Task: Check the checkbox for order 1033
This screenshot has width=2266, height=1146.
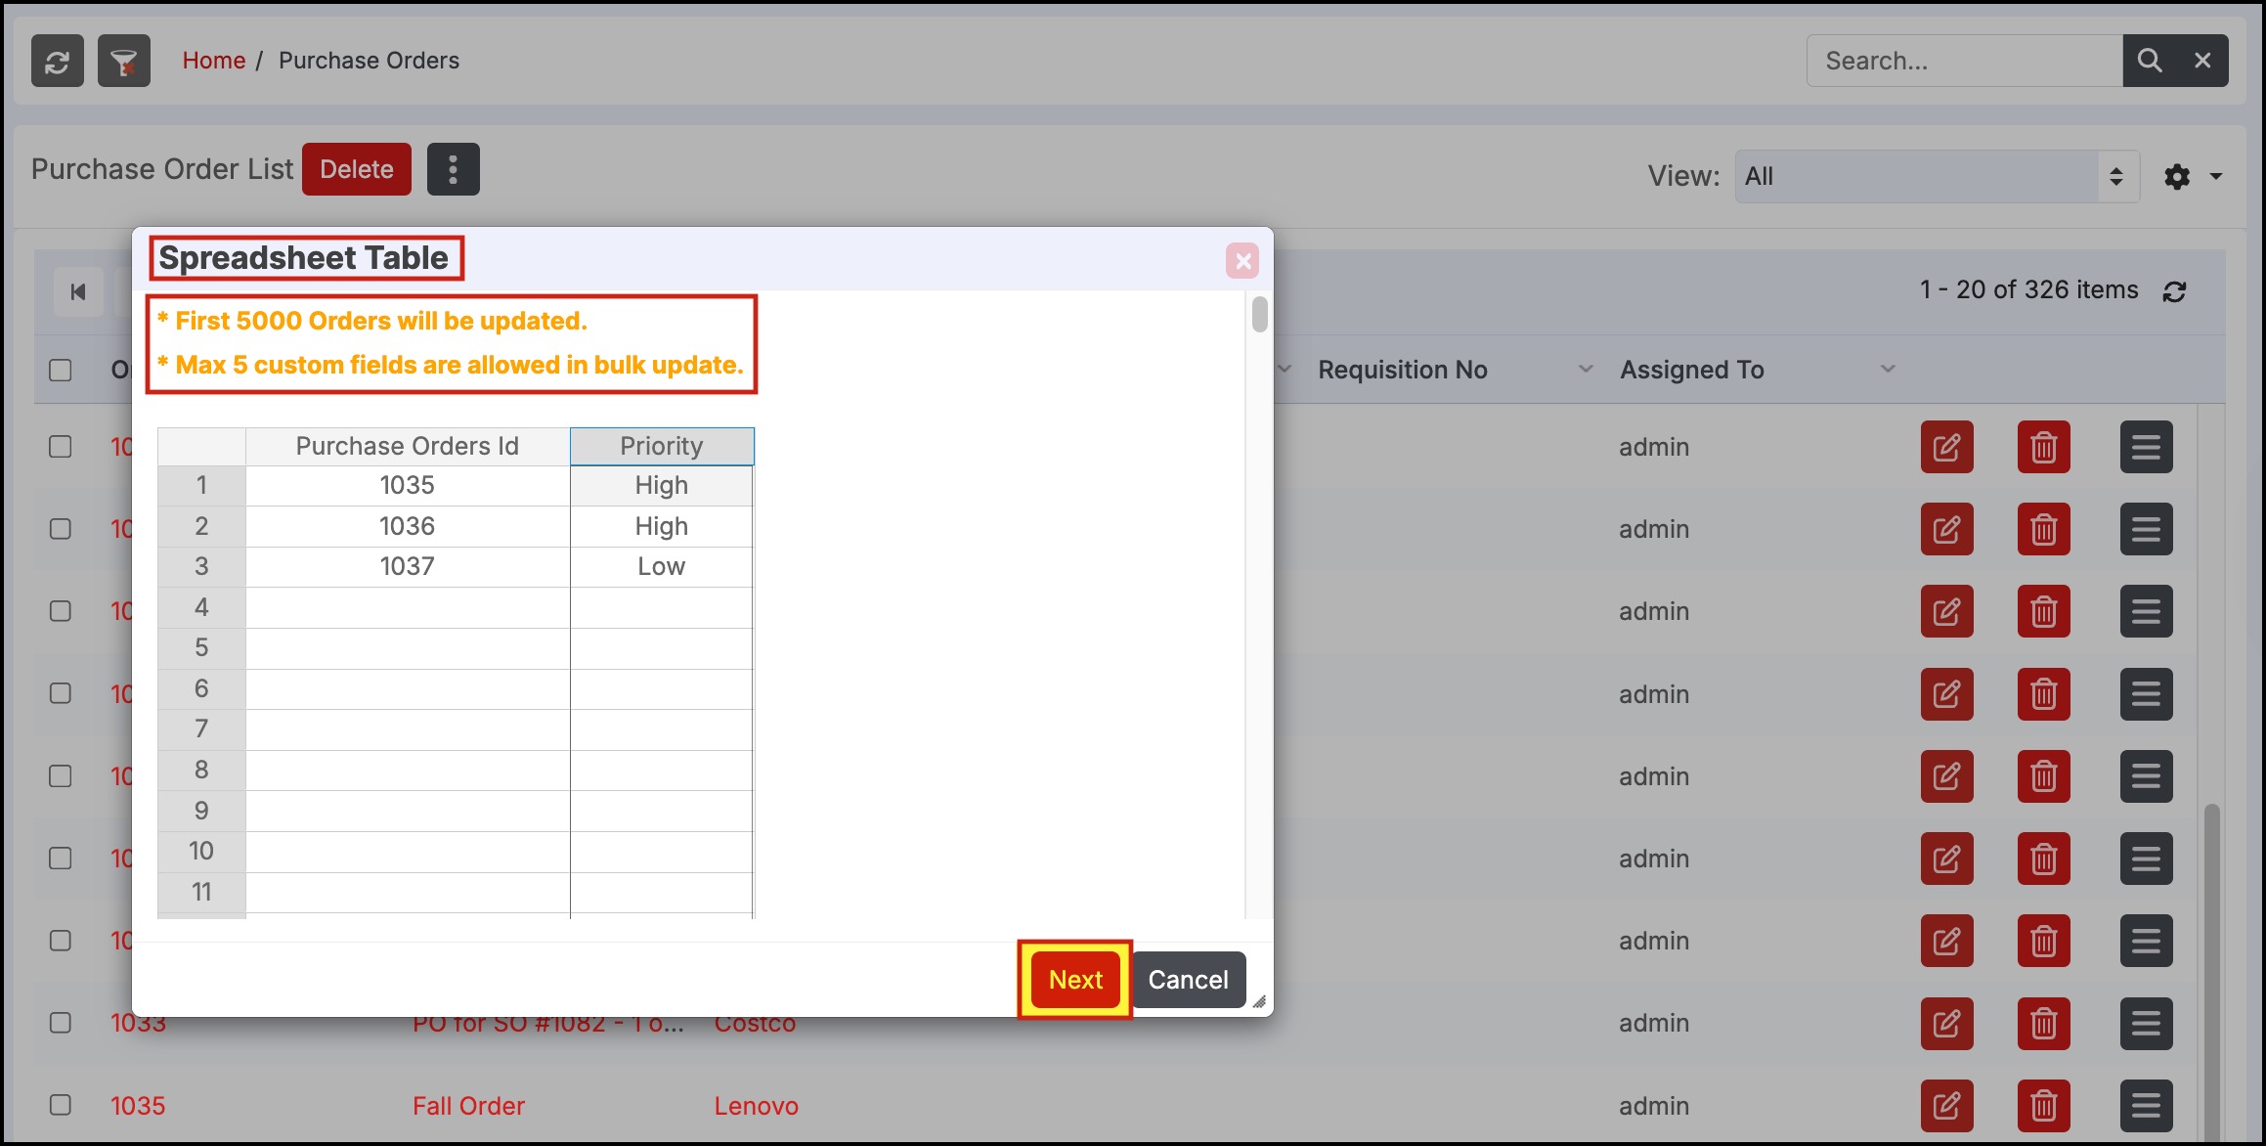Action: click(x=61, y=1023)
